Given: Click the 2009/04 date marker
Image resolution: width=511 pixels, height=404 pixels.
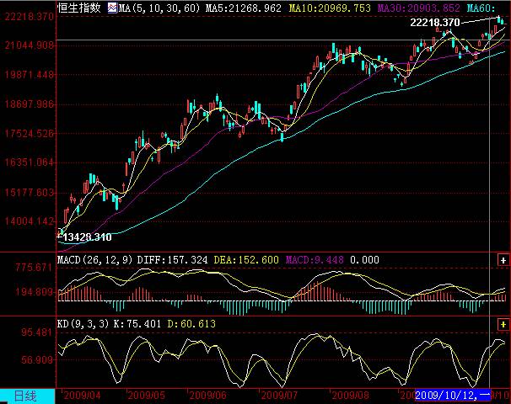Looking at the screenshot, I should pos(82,395).
